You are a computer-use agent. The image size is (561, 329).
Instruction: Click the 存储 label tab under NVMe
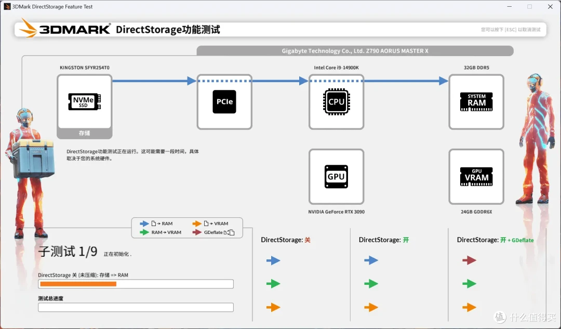click(85, 133)
